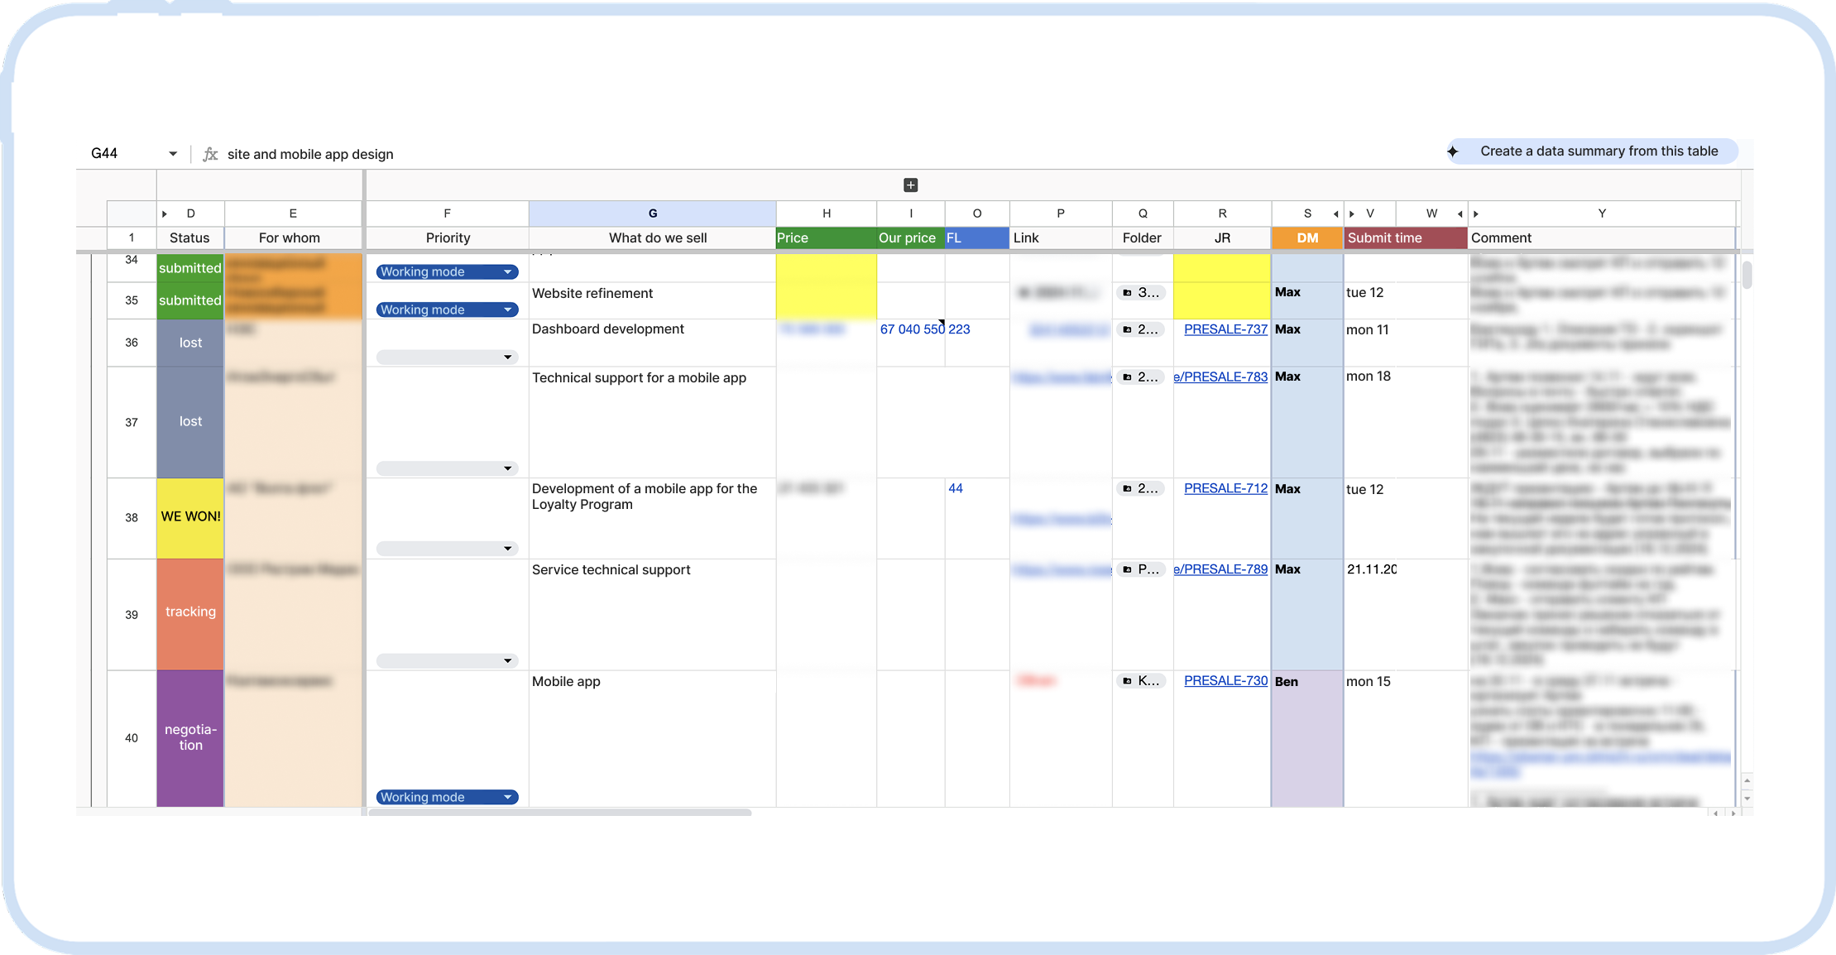Click unhide arrow left of column Y
Image resolution: width=1836 pixels, height=955 pixels.
click(1476, 214)
